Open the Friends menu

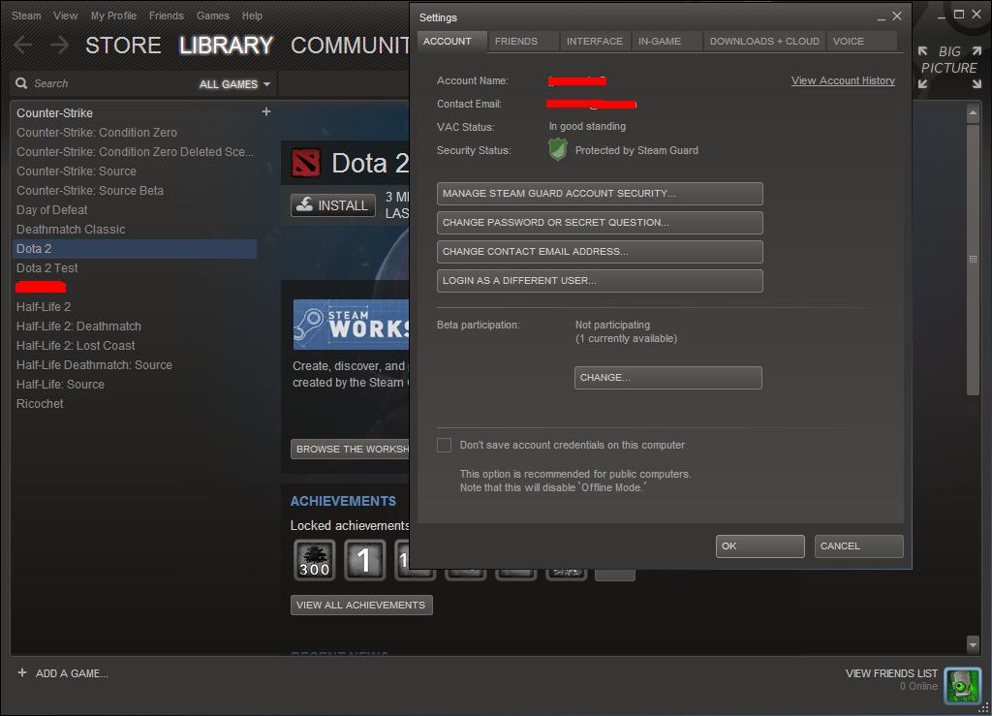[x=167, y=16]
